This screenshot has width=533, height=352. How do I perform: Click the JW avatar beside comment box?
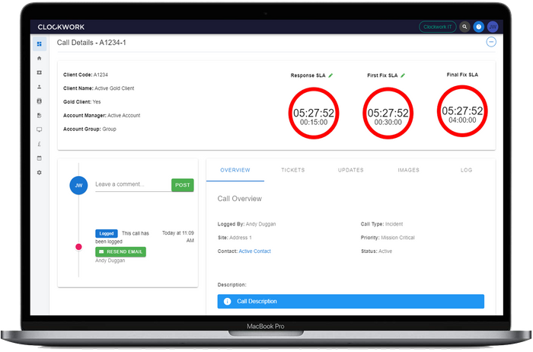[x=78, y=186]
